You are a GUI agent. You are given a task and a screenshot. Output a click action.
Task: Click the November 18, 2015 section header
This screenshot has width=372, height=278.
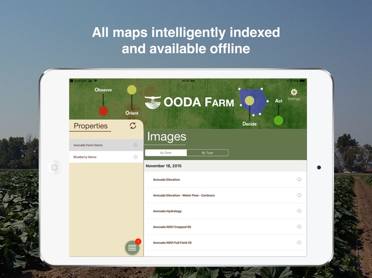pos(225,166)
